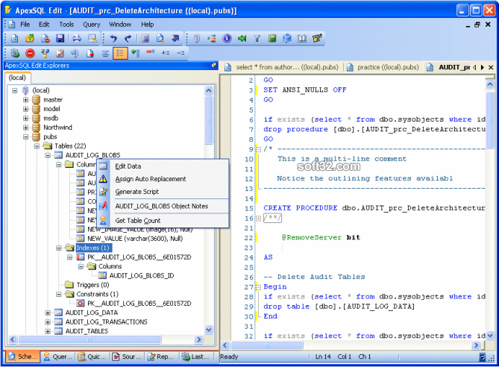Open the File menu
Screen dimensions: 499x367
click(x=25, y=25)
